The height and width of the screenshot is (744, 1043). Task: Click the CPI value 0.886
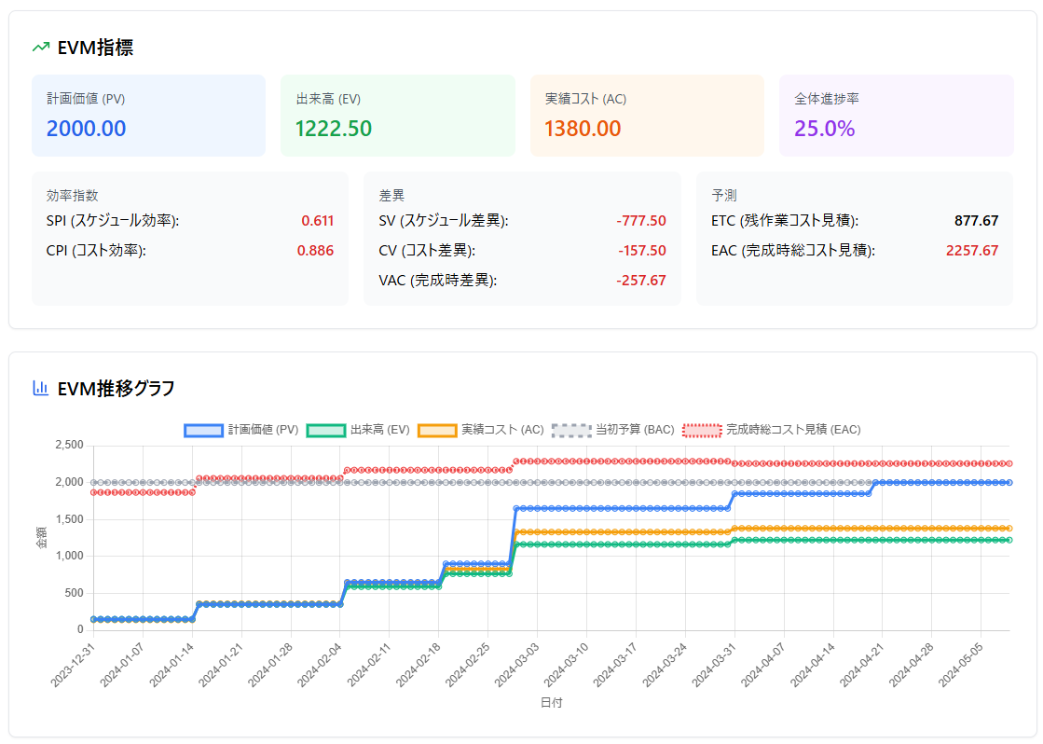(x=315, y=251)
